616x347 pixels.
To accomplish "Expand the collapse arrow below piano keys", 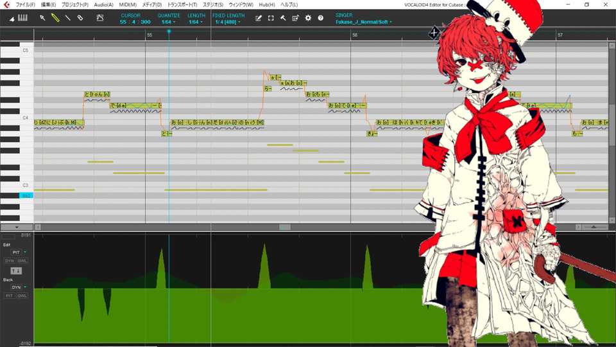I will (x=17, y=227).
